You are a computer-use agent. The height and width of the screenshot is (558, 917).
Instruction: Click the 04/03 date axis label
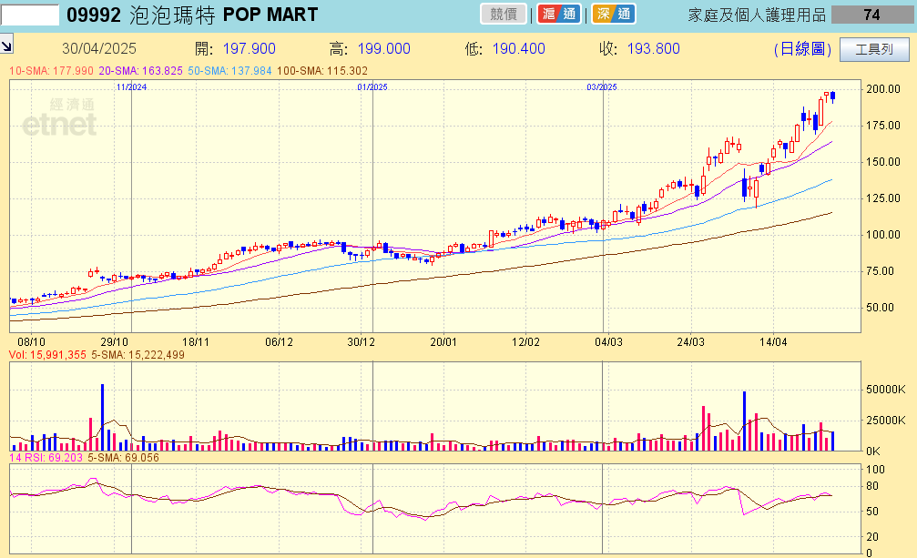pos(608,342)
